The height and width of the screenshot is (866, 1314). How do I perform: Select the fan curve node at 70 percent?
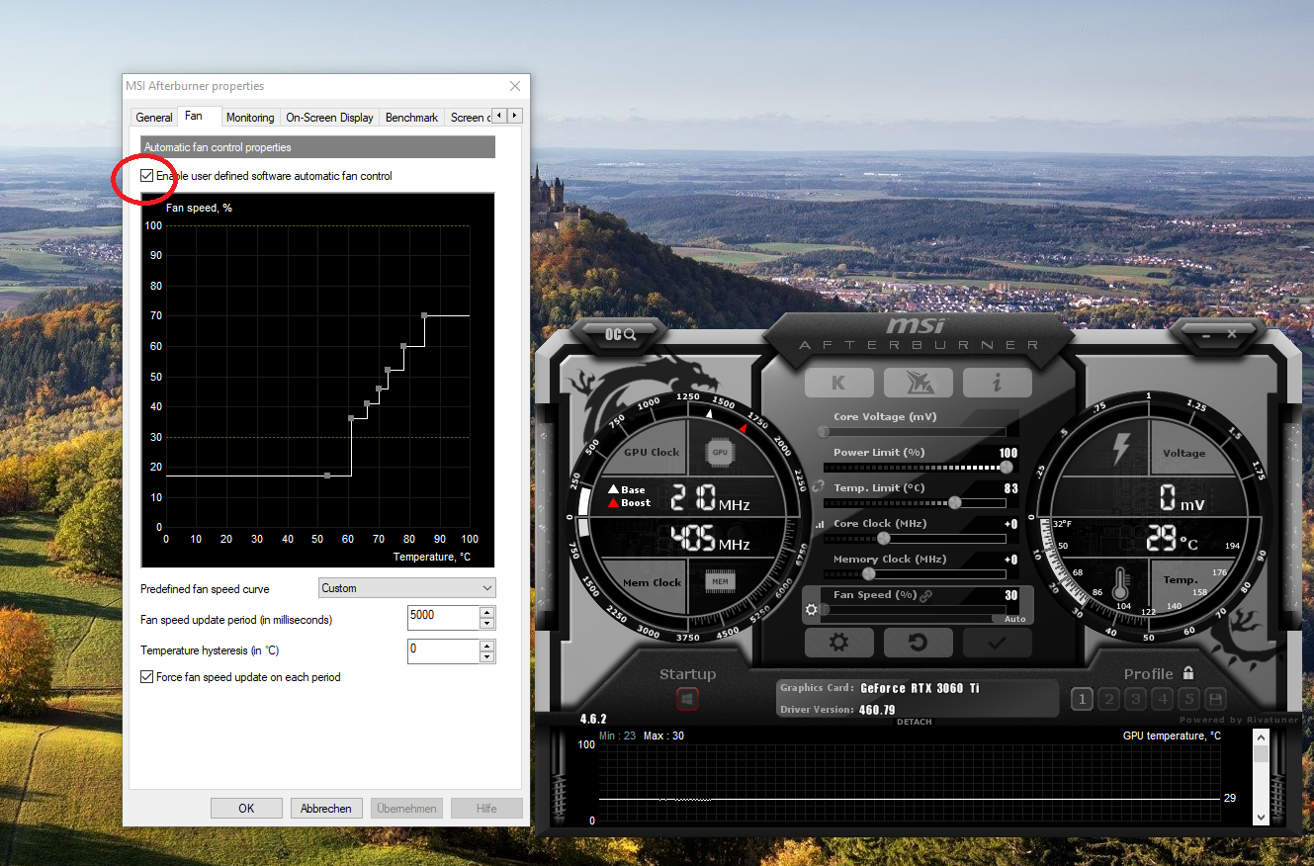tap(424, 315)
